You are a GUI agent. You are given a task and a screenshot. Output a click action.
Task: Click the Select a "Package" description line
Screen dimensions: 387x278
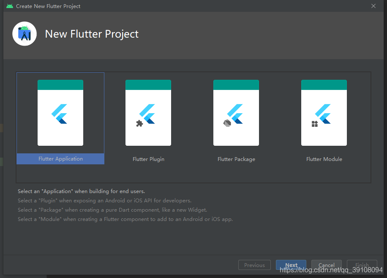click(x=112, y=210)
